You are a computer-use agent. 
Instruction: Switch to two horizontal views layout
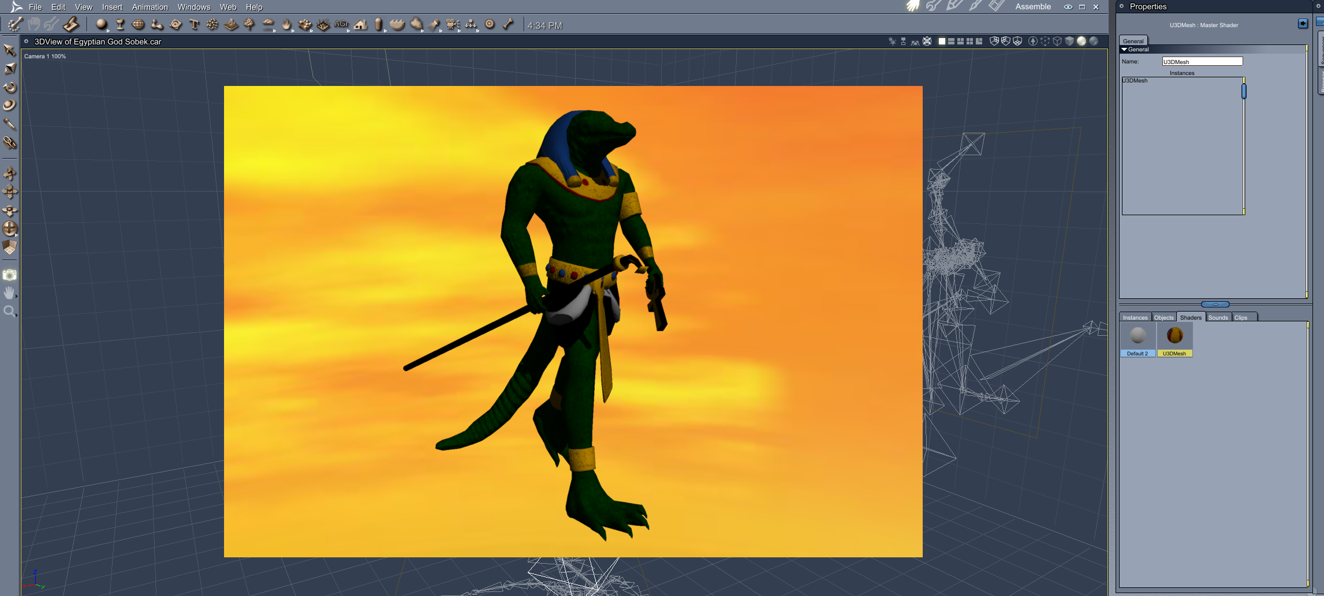[x=951, y=42]
